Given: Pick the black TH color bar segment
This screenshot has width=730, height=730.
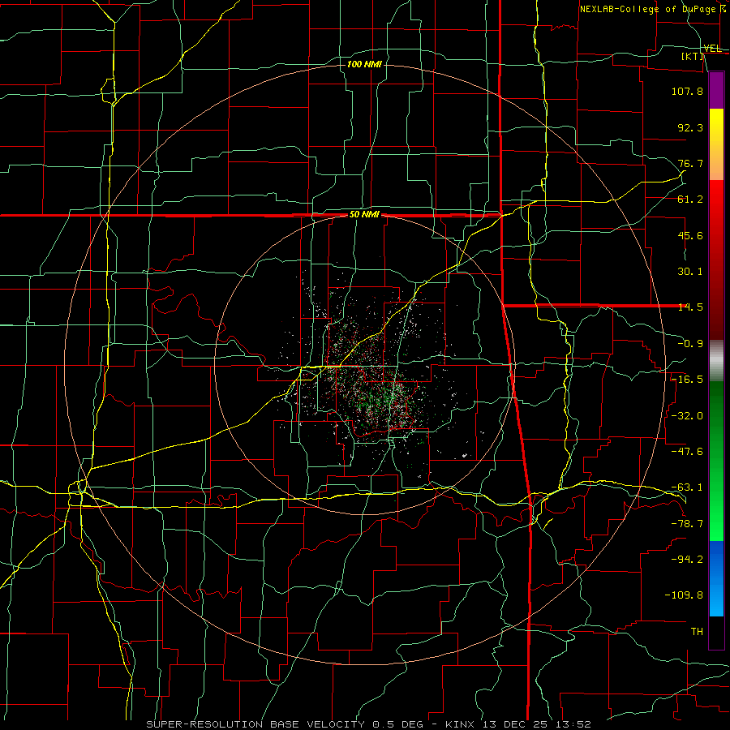Looking at the screenshot, I should click(x=716, y=632).
